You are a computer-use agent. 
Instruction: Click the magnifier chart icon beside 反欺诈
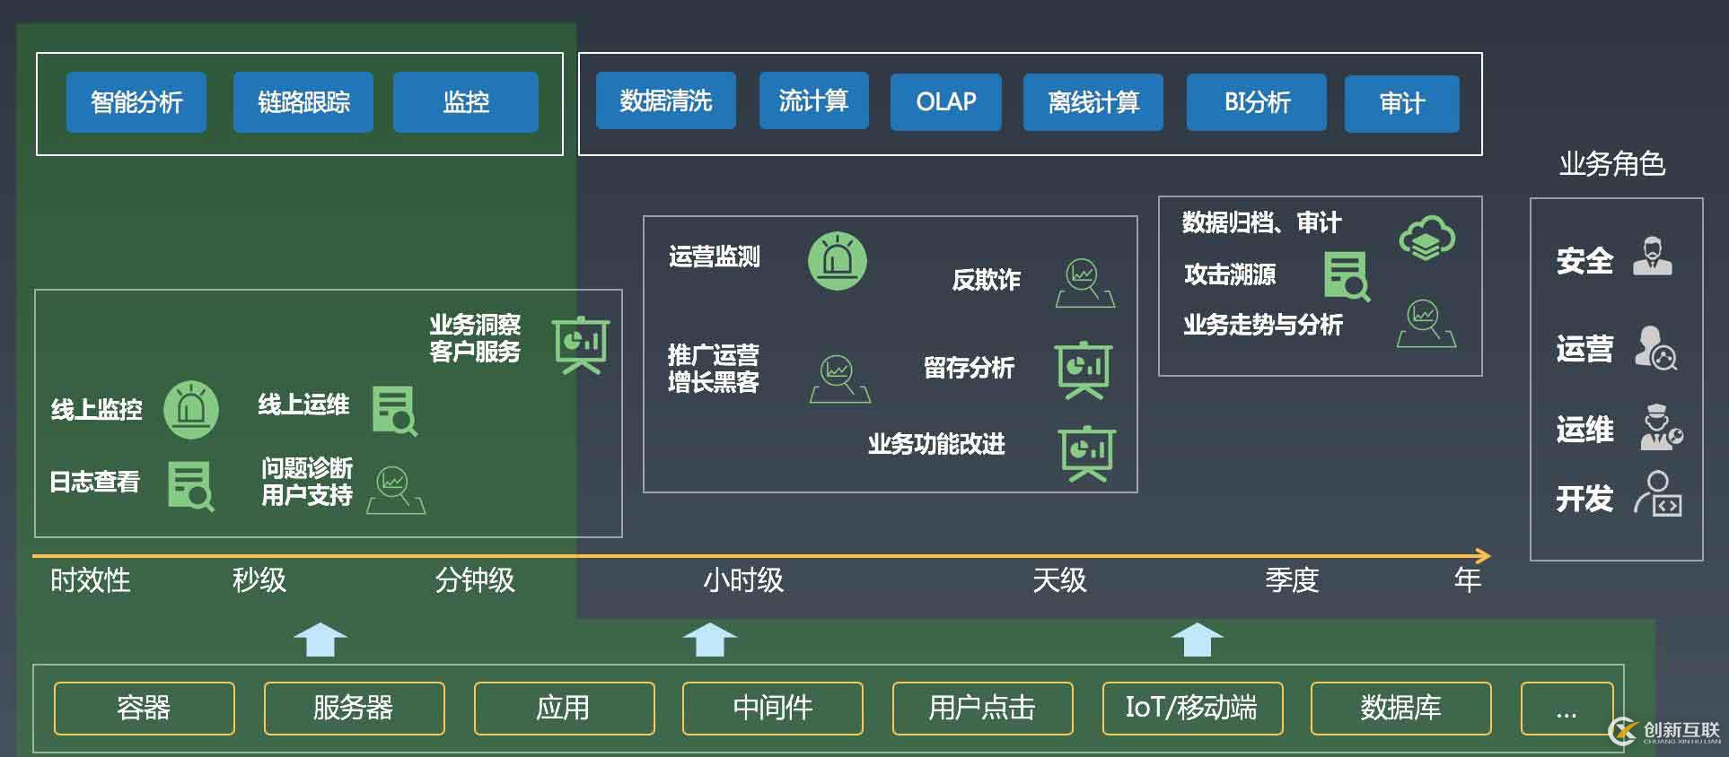(x=1084, y=283)
